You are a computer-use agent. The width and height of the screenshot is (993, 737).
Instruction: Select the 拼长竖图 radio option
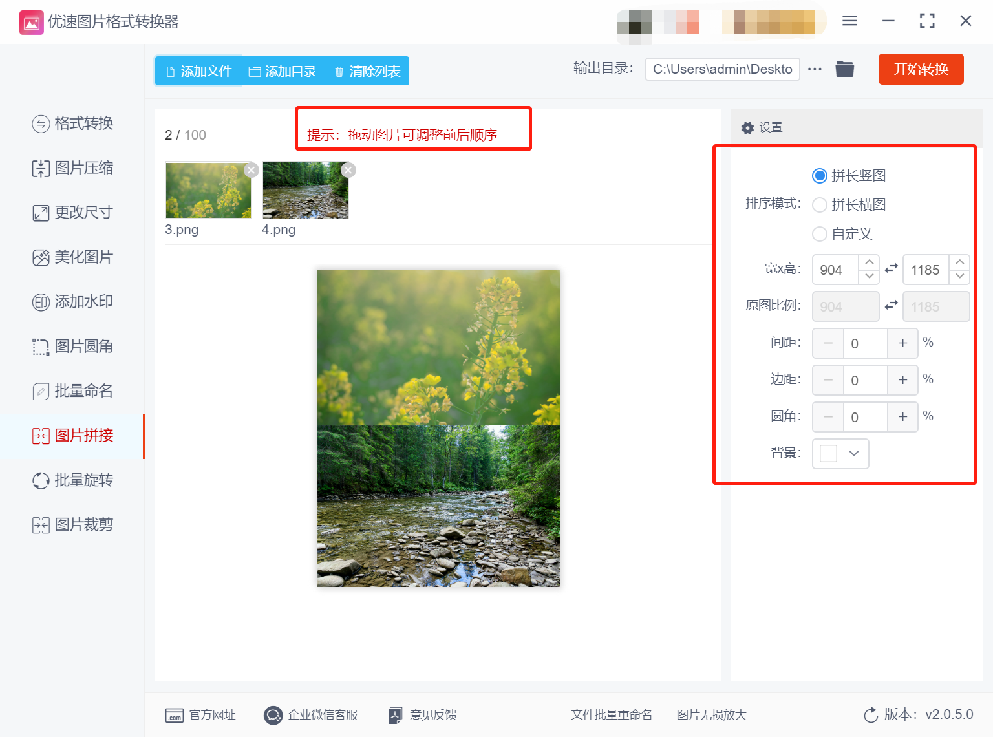(x=820, y=176)
